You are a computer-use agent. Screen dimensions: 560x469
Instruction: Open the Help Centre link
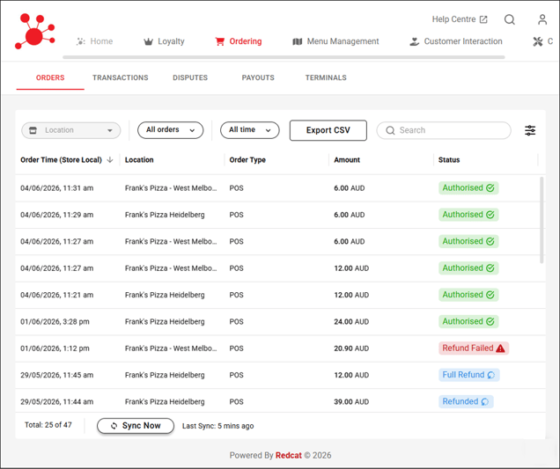(460, 19)
